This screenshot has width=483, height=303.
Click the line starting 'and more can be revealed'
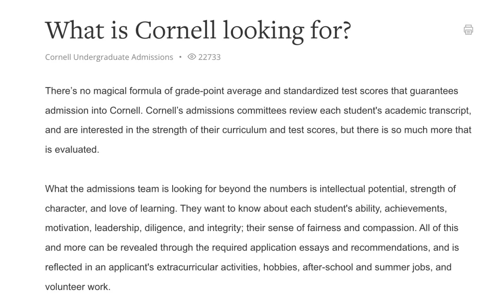click(251, 248)
